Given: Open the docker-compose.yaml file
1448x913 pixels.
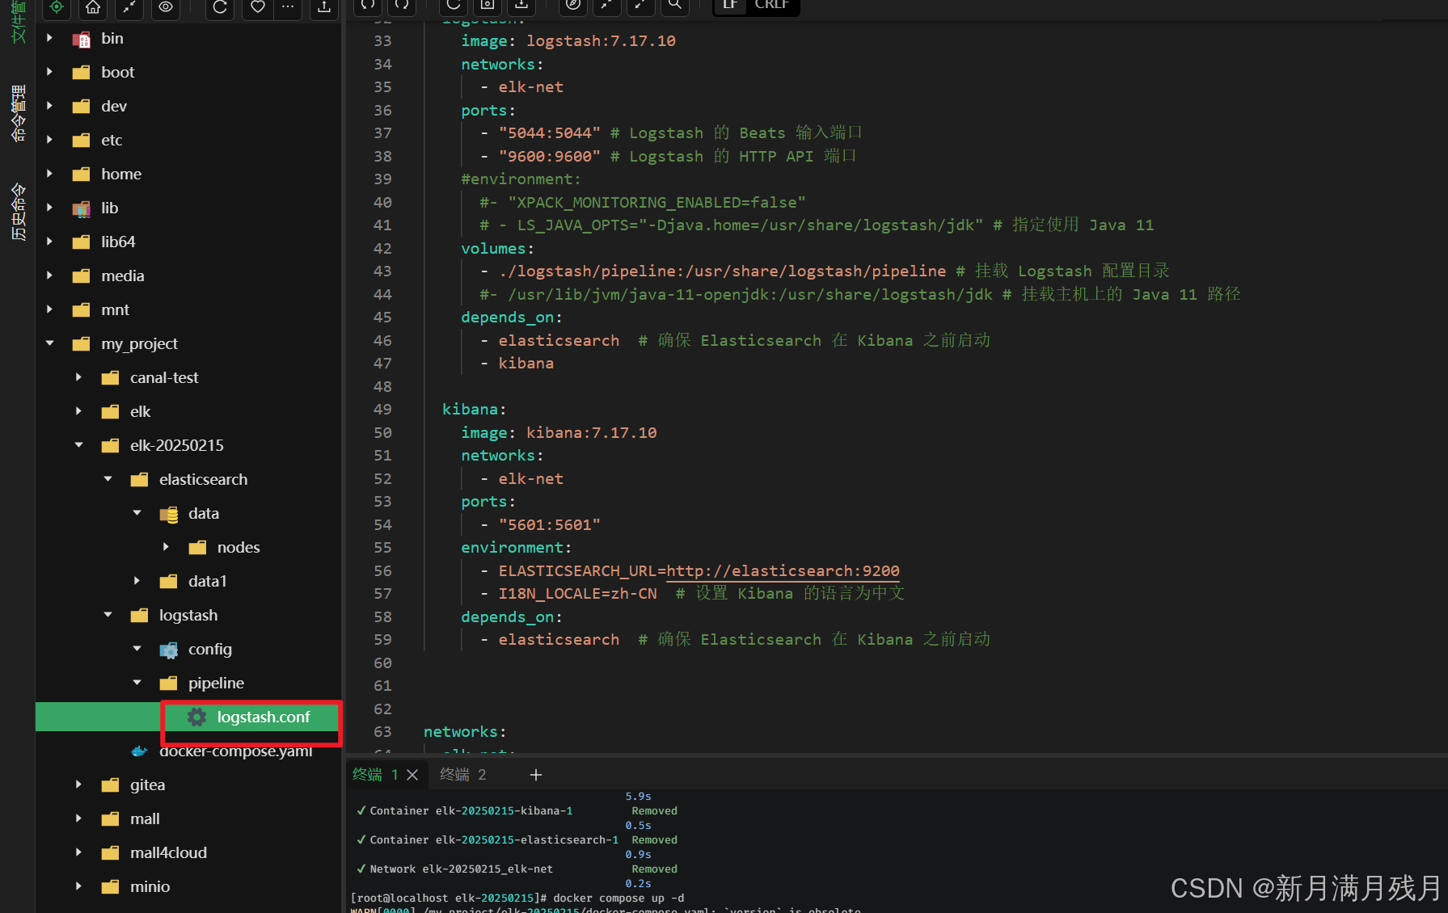Looking at the screenshot, I should (x=235, y=751).
